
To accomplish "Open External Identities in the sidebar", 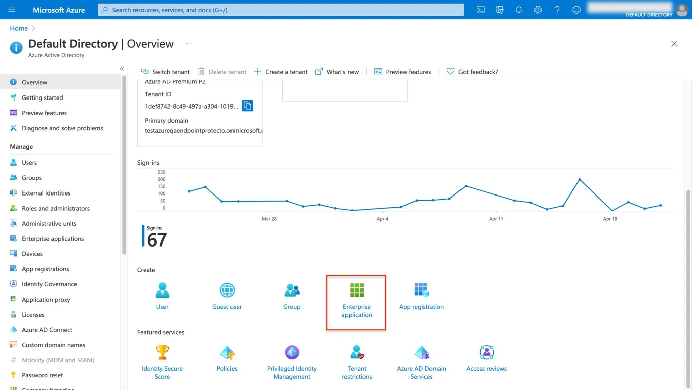I will click(60, 193).
